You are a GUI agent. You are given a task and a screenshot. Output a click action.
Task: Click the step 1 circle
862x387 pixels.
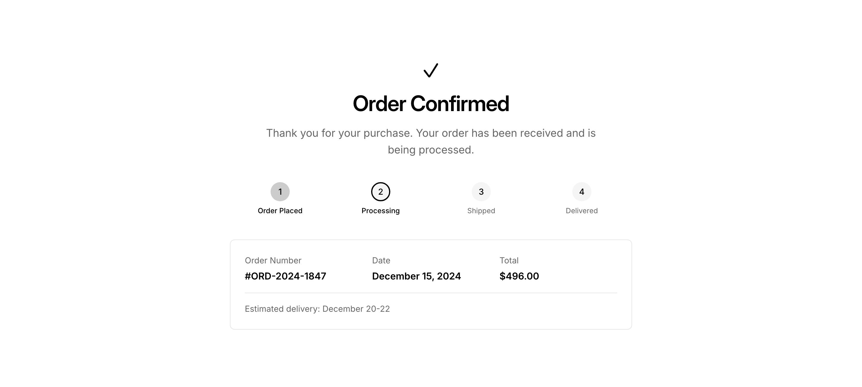point(280,192)
